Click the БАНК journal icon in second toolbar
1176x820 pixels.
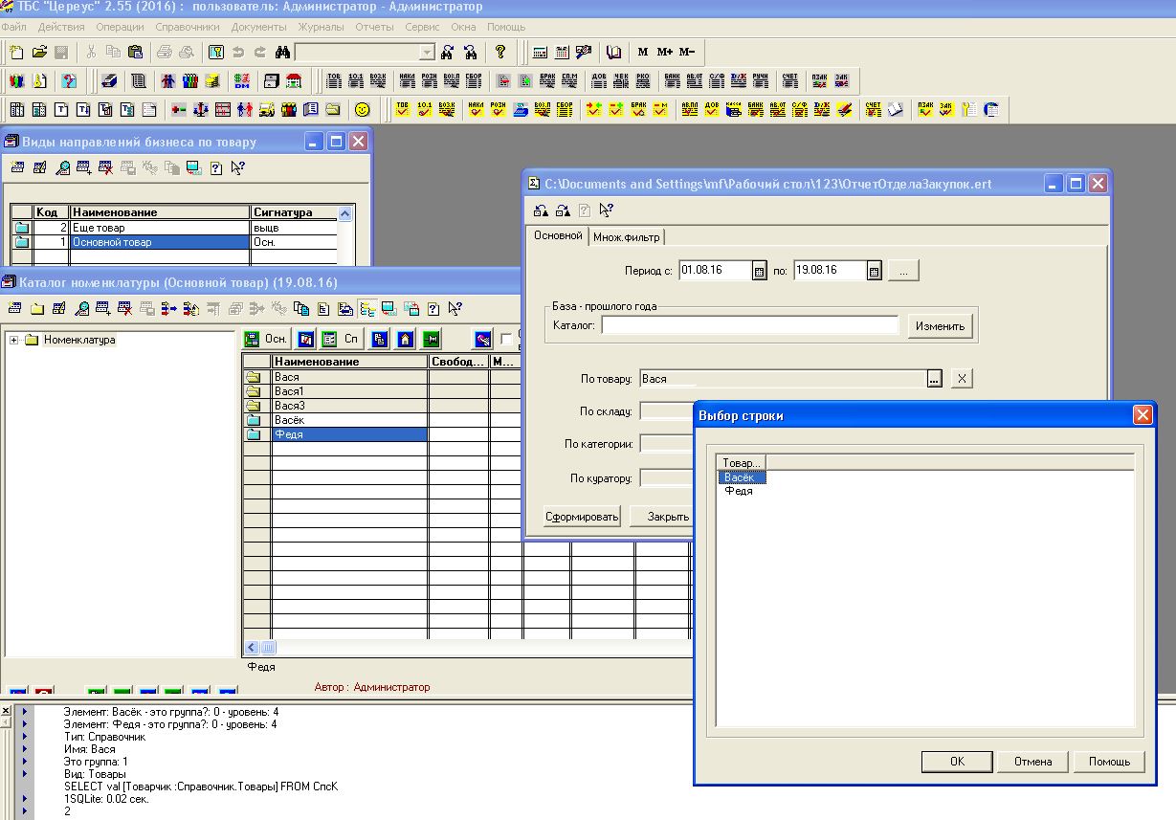click(x=672, y=80)
